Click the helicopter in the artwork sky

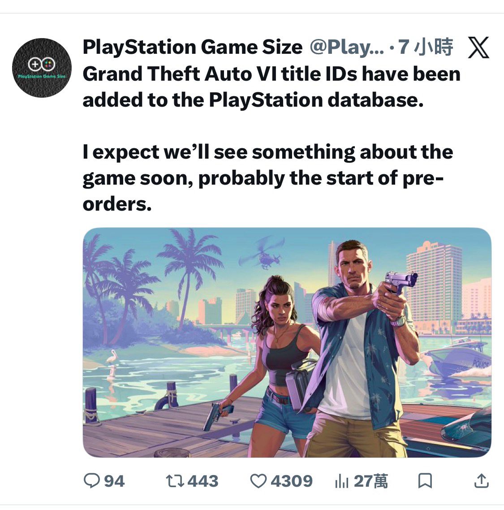point(265,255)
